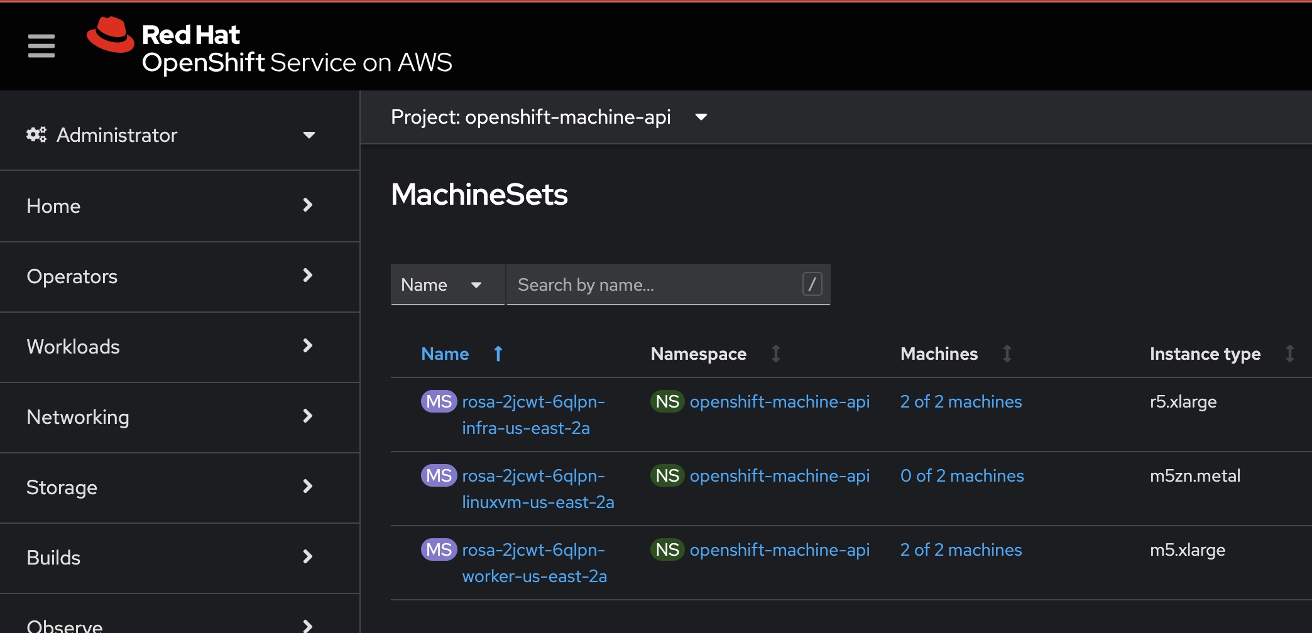Open the rosa-2jcwt-6qlpn-worker-us-east-2a machine set
1312x633 pixels.
pyautogui.click(x=534, y=563)
